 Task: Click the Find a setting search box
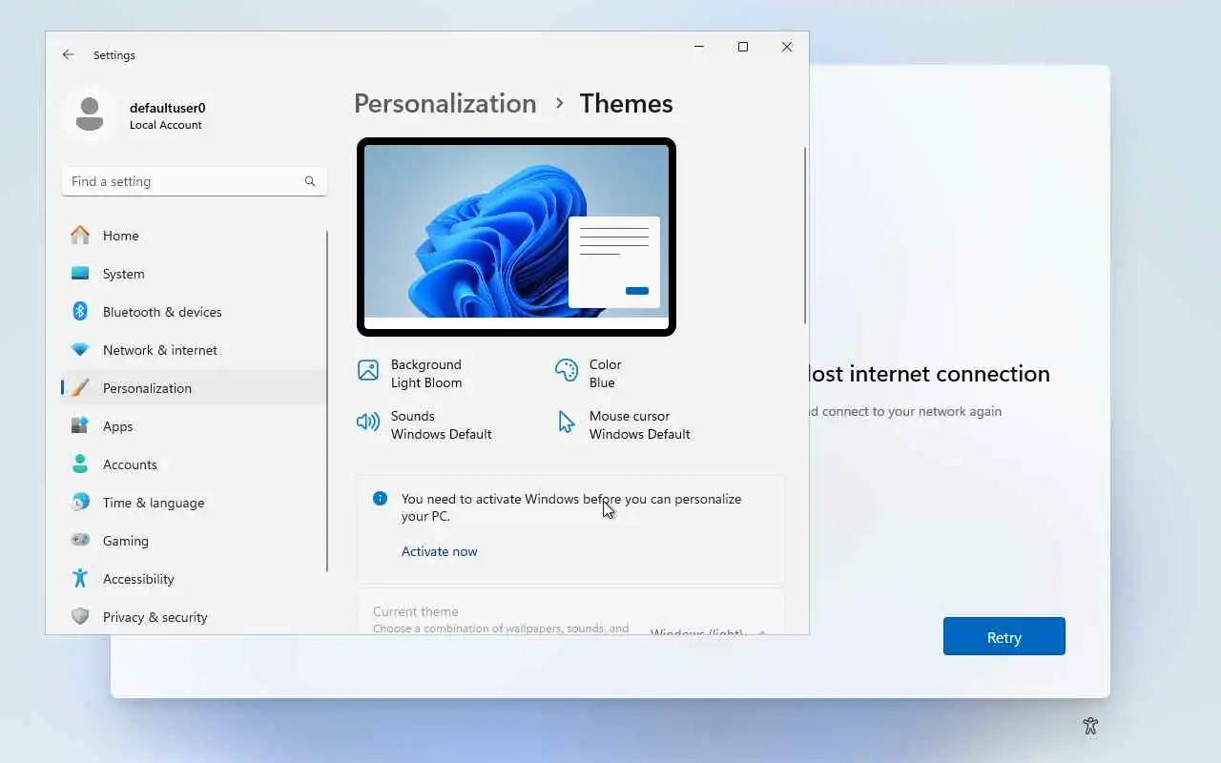point(194,181)
